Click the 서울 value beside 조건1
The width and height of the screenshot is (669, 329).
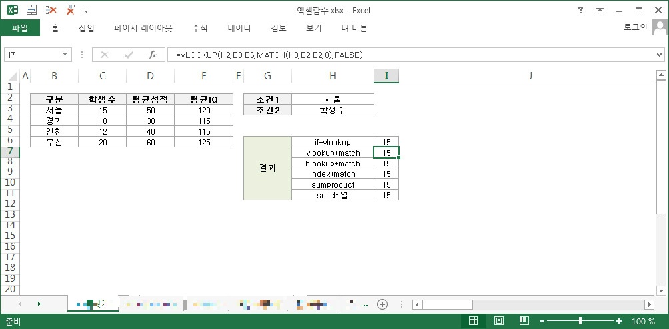(333, 99)
